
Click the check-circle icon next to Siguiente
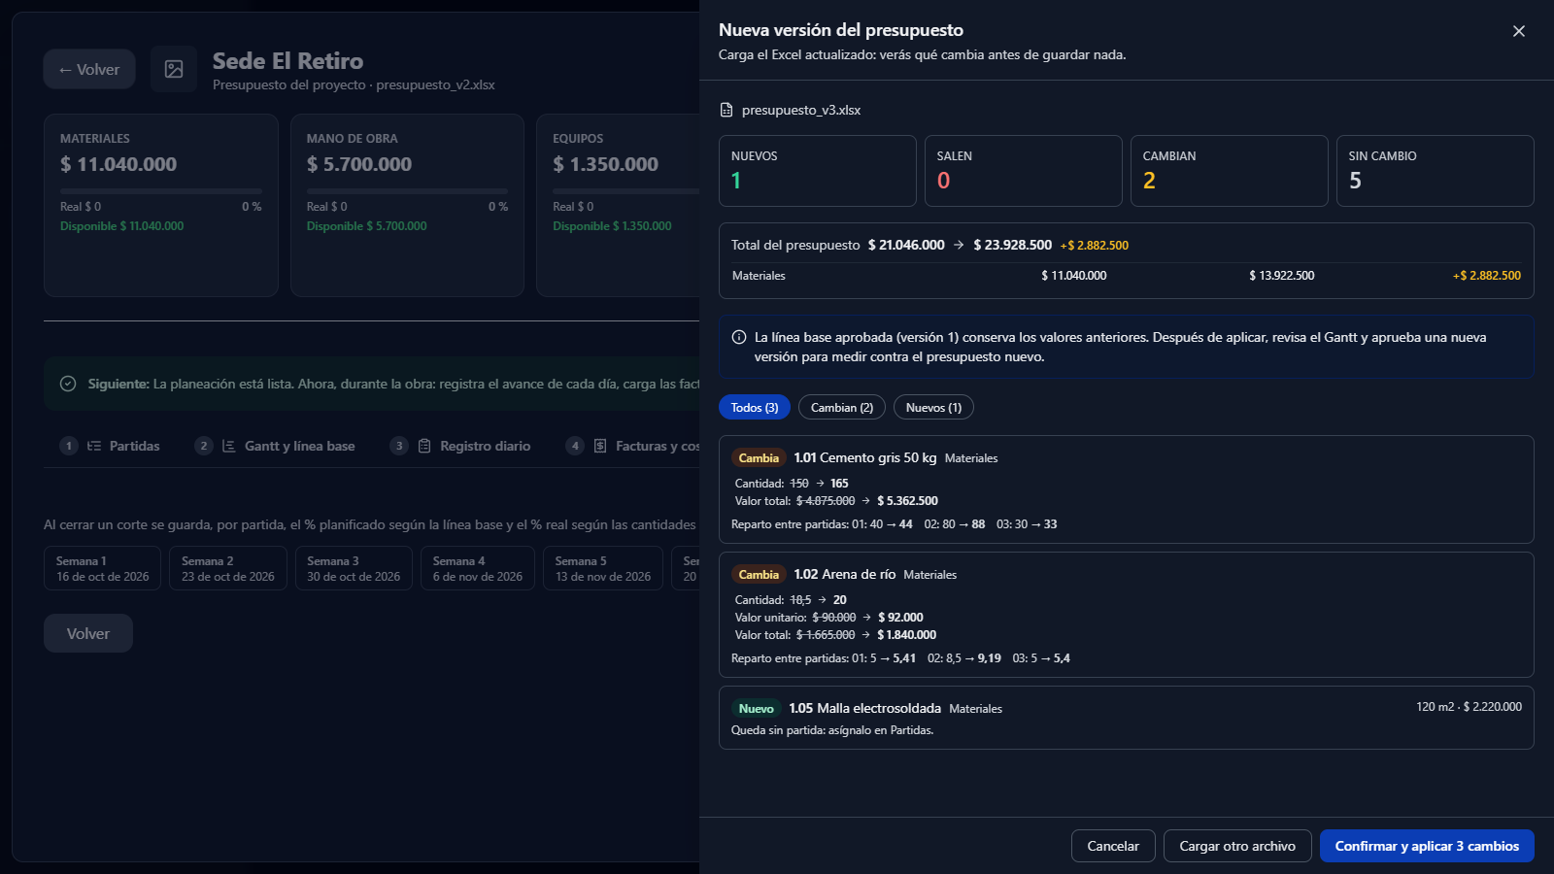(68, 384)
